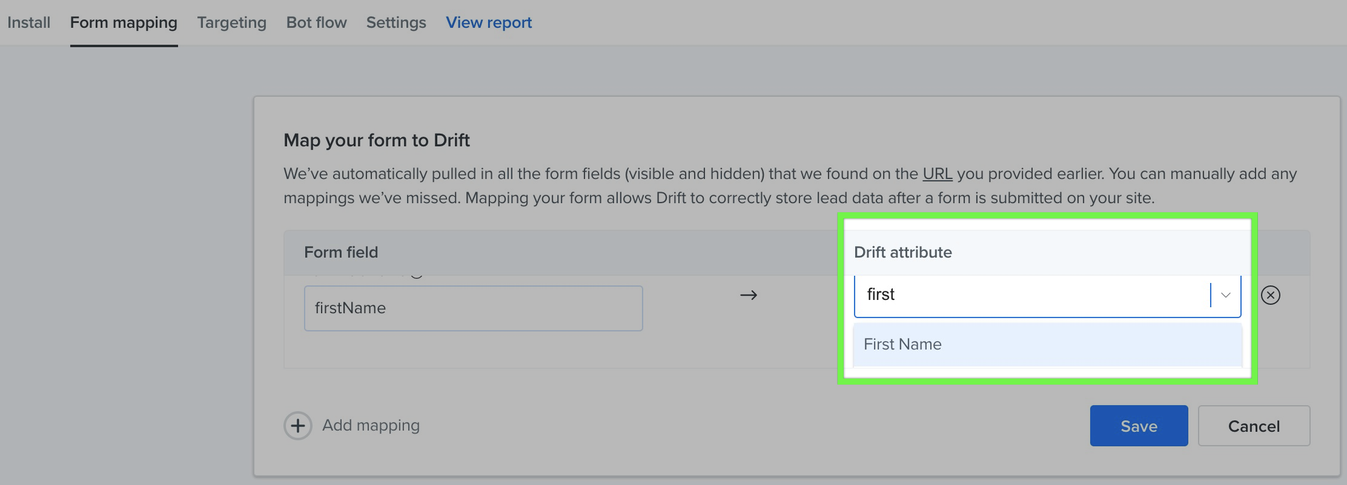Toggle the Drift attribute dropdown chevron
Image resolution: width=1347 pixels, height=485 pixels.
pos(1225,295)
